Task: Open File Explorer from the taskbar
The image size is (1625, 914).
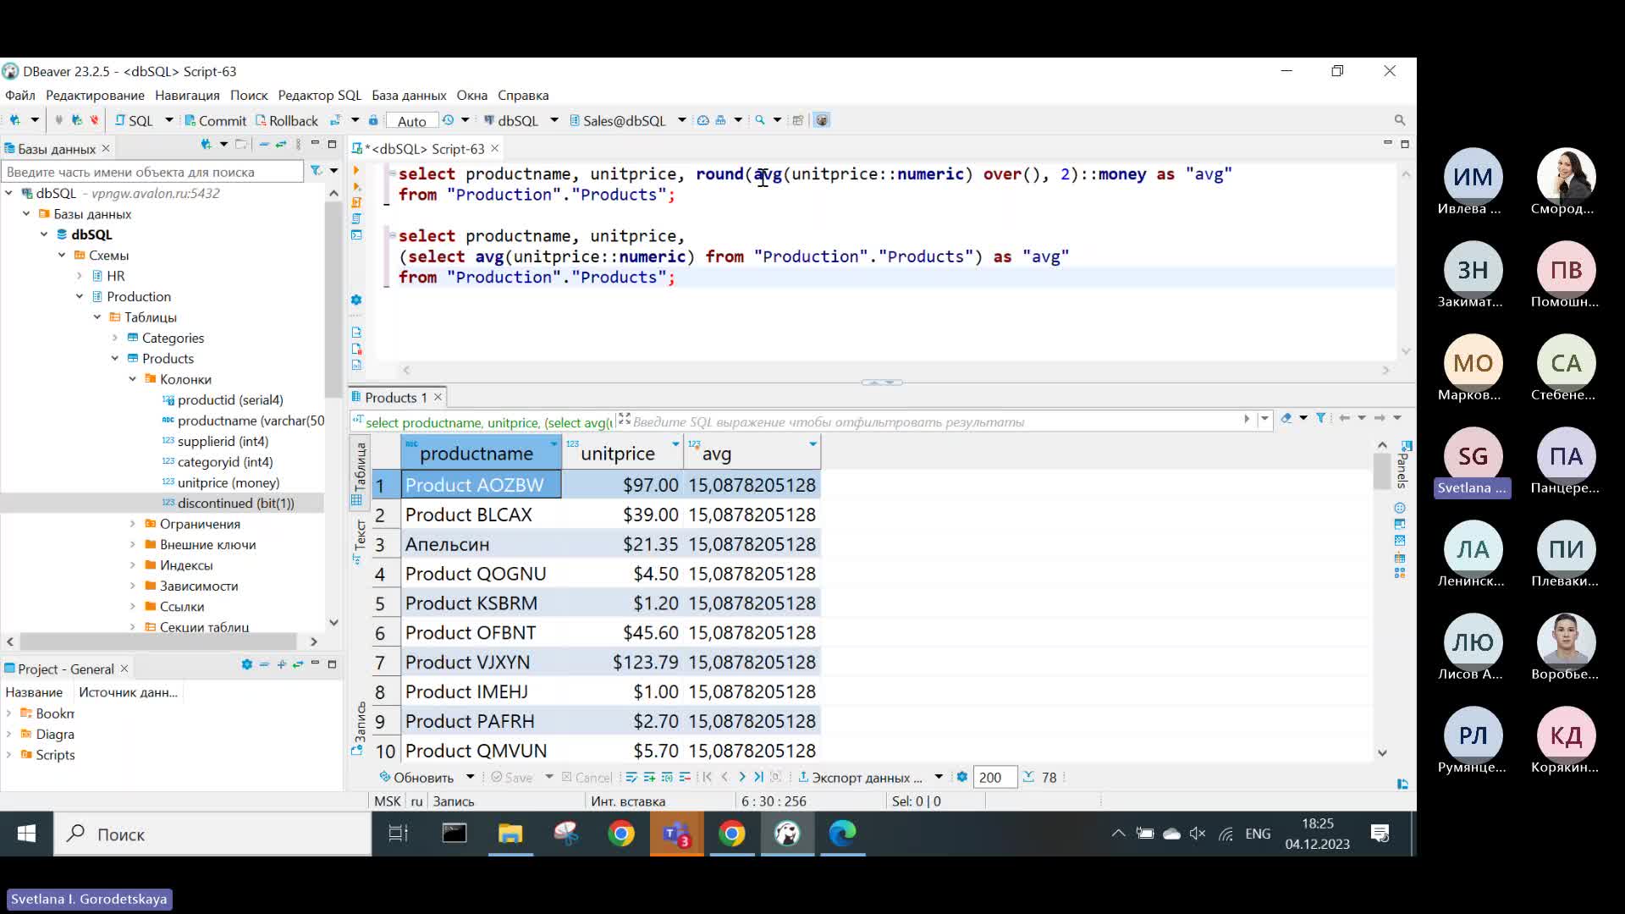Action: coord(510,834)
